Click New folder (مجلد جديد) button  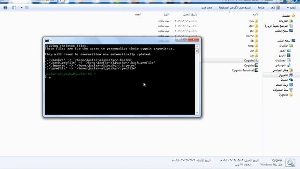(x=206, y=8)
